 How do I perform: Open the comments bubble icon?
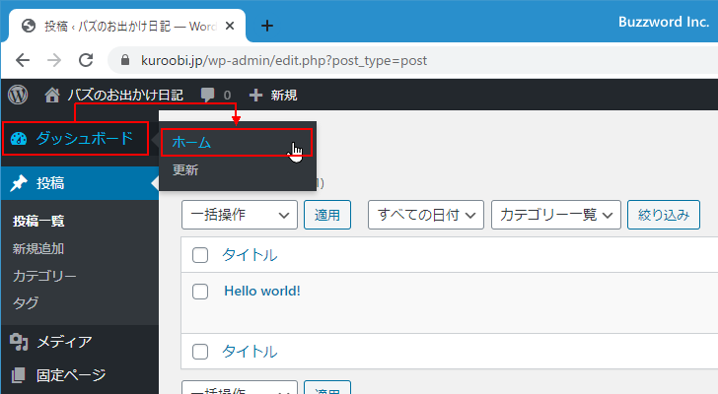[x=207, y=95]
